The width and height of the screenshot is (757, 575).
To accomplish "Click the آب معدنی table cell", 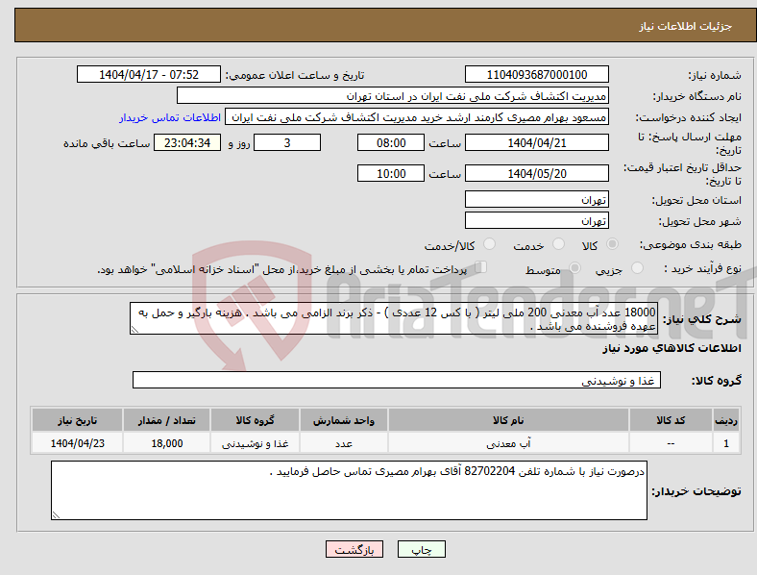I will [508, 443].
